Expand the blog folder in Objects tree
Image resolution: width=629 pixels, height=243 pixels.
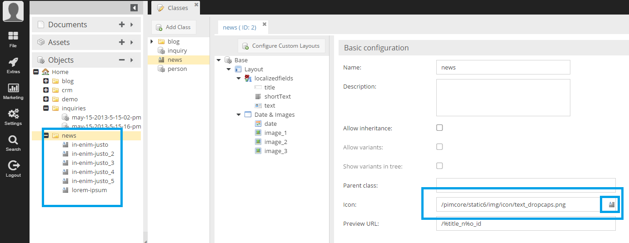click(x=46, y=81)
